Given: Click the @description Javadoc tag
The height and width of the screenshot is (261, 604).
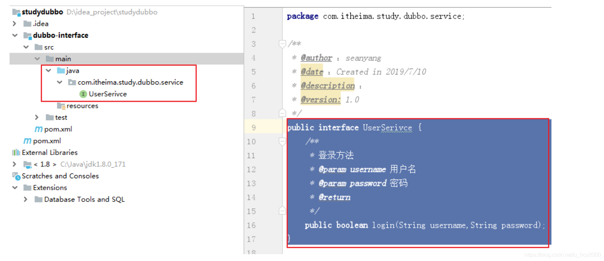Looking at the screenshot, I should (x=328, y=86).
